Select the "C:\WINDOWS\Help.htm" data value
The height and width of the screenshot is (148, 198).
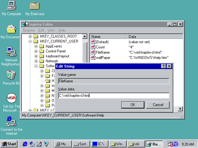pos(148,58)
